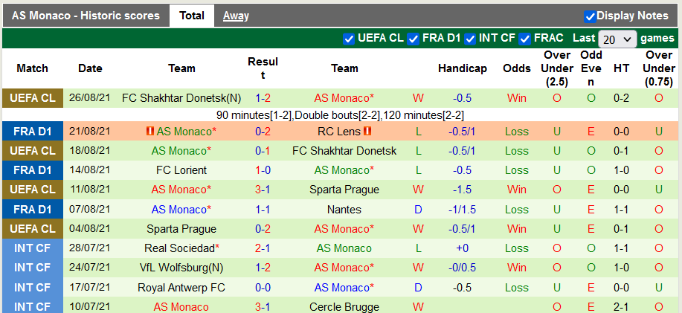This screenshot has width=682, height=313.
Task: Open the VfL Wolfsburg(N) team page
Action: pos(181,268)
